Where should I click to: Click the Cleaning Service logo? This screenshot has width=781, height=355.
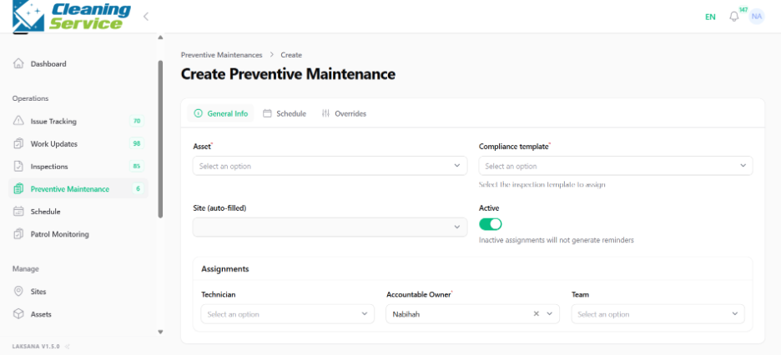72,16
